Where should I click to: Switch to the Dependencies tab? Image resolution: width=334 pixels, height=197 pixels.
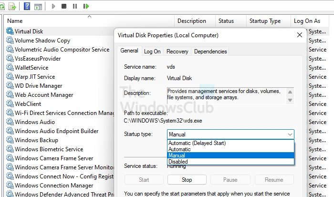210,52
